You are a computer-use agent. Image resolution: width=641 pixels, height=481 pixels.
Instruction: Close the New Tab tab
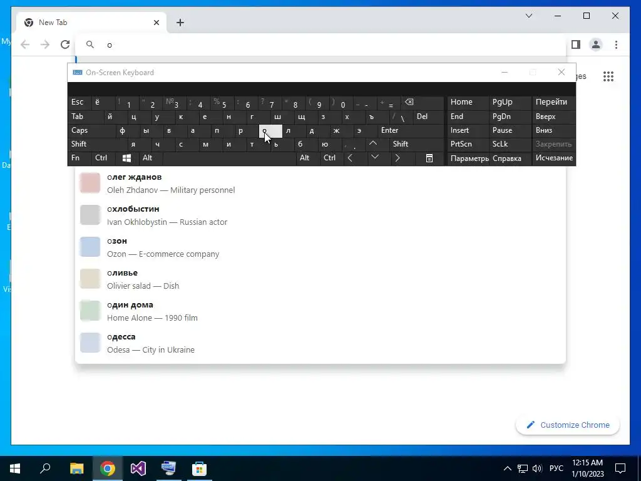(x=156, y=23)
